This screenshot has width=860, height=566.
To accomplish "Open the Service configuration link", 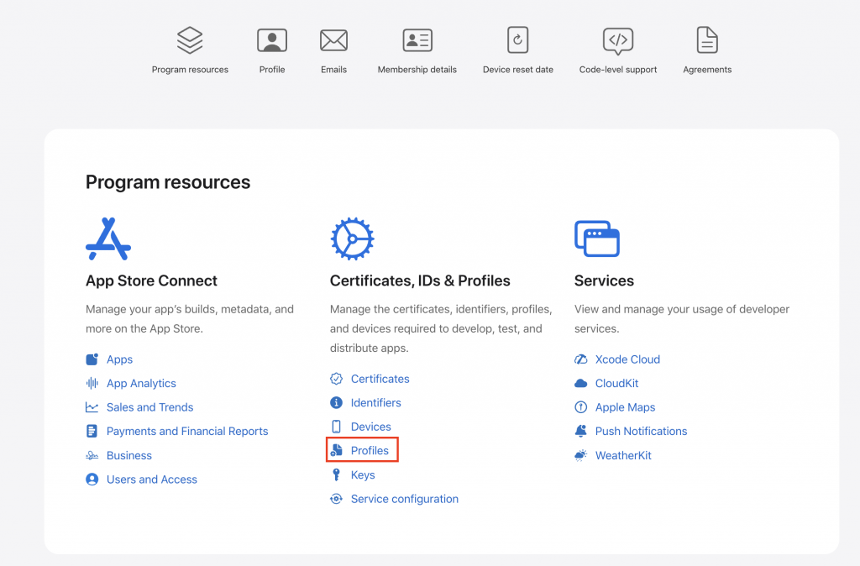I will (404, 499).
